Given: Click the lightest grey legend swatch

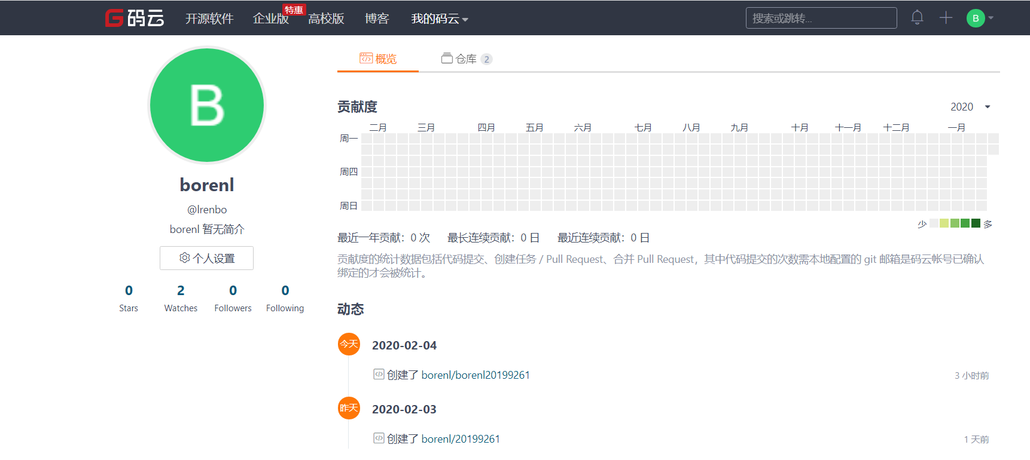Looking at the screenshot, I should point(934,223).
